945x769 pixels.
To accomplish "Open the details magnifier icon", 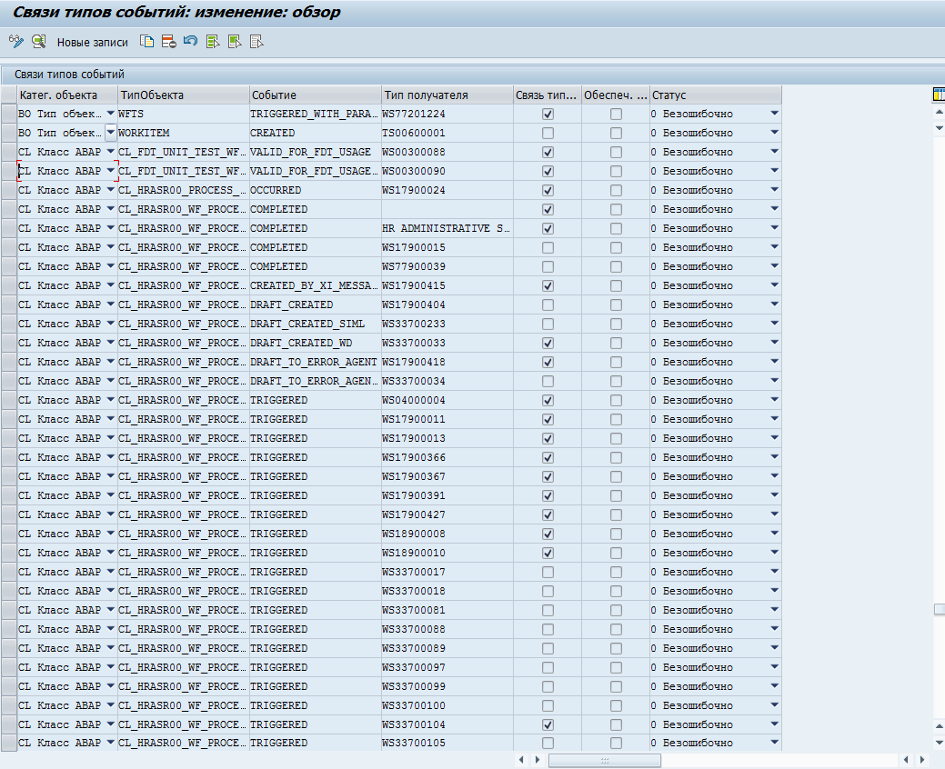I will click(x=39, y=42).
